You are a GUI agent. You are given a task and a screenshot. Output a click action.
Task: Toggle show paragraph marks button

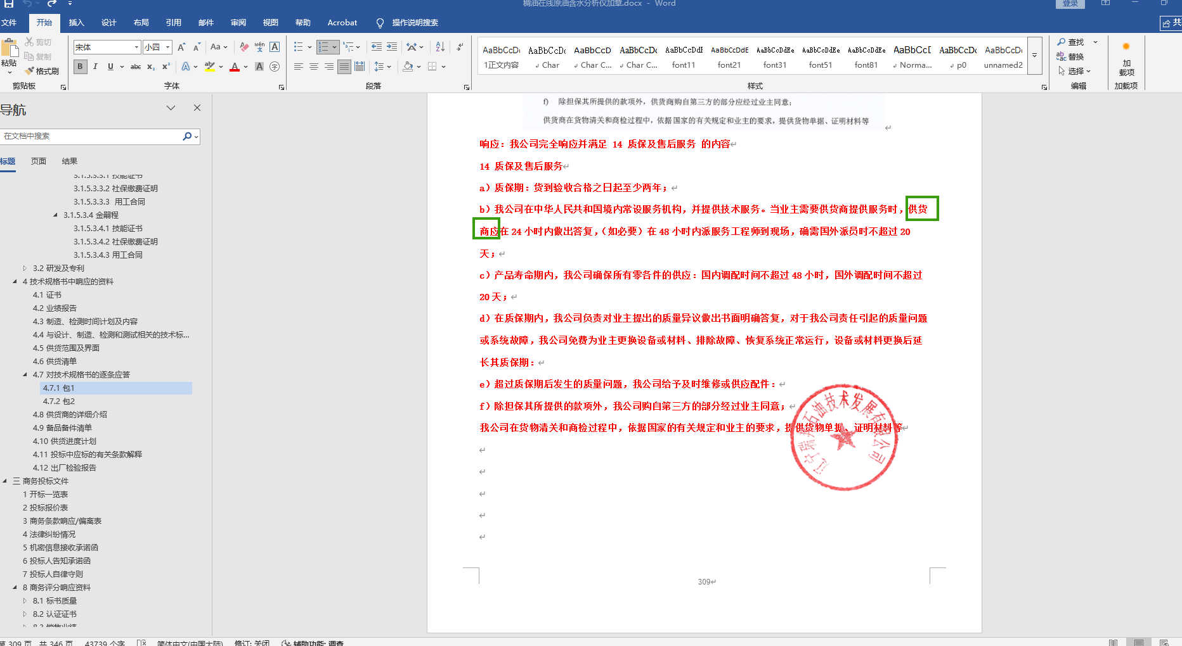(x=460, y=47)
